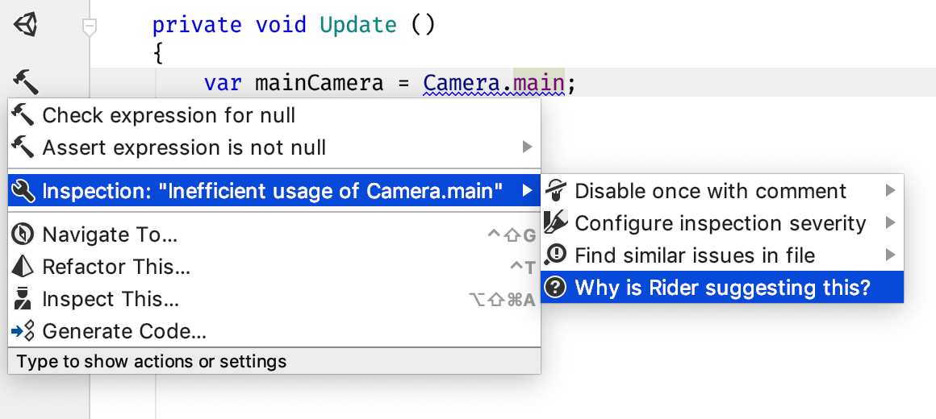Click the wrench Inspection icon
Image resolution: width=936 pixels, height=419 pixels.
click(x=23, y=191)
